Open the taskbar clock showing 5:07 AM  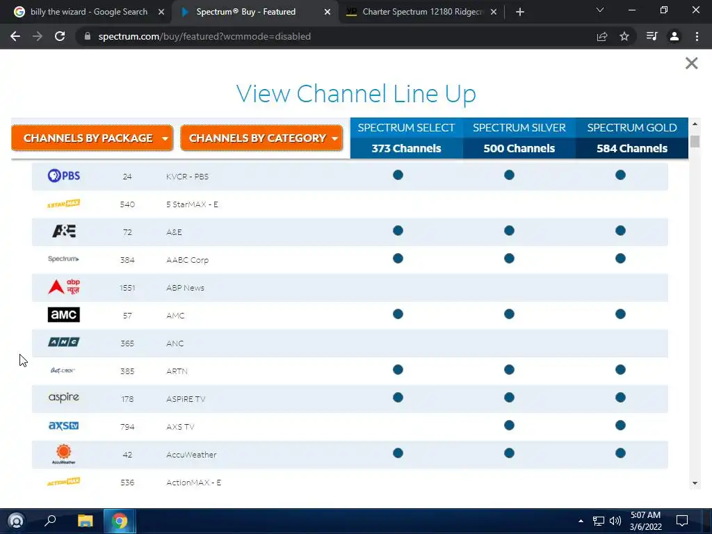tap(645, 520)
